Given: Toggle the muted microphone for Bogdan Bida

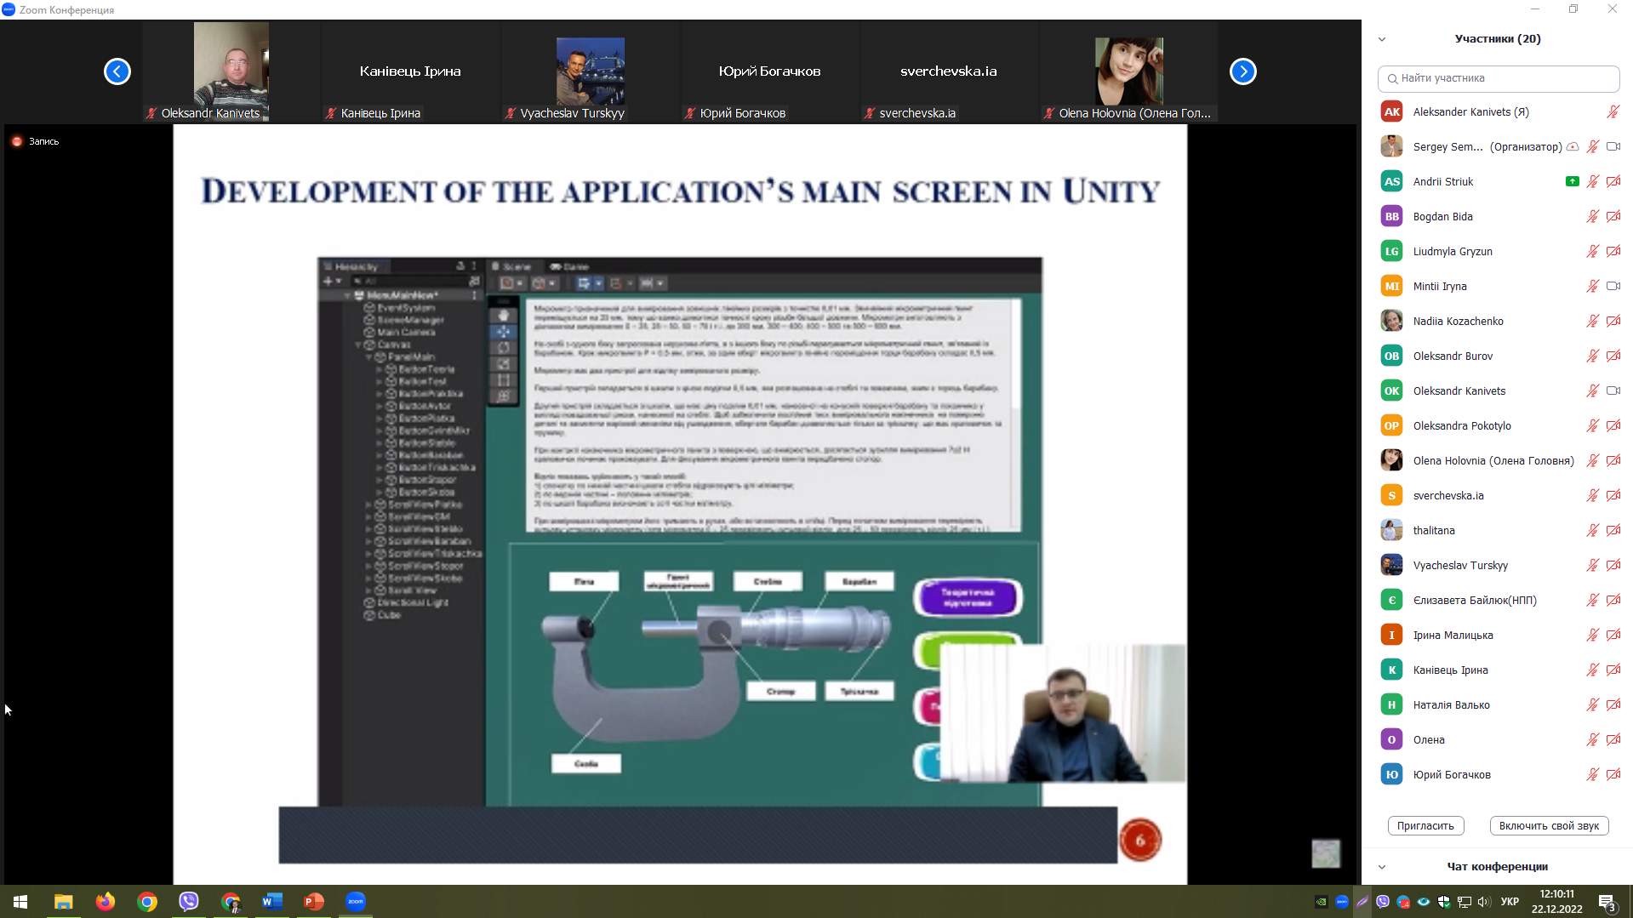Looking at the screenshot, I should (x=1593, y=216).
